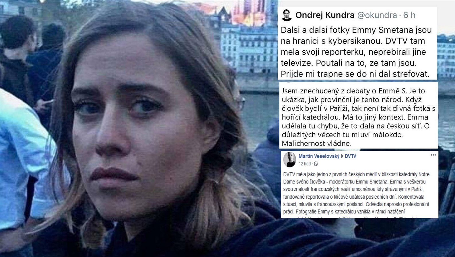
Task: Open Martin Veselovský's profile picture
Action: (x=290, y=160)
